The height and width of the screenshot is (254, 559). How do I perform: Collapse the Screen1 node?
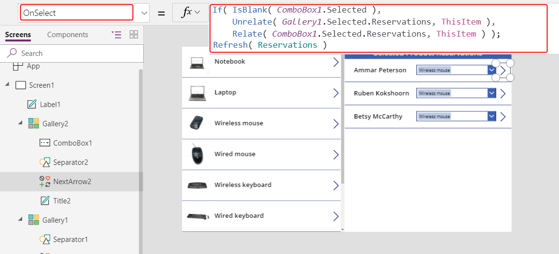(x=7, y=85)
